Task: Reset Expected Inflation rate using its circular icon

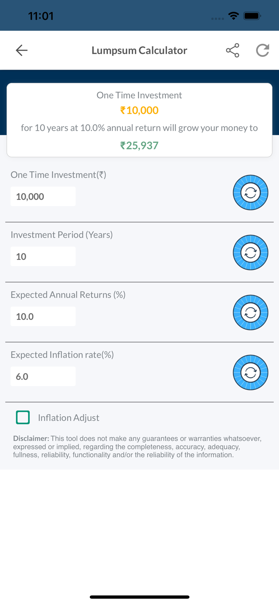Action: pos(250,372)
